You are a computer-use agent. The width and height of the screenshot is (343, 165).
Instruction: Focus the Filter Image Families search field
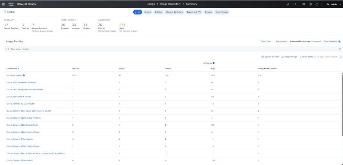coord(173,49)
